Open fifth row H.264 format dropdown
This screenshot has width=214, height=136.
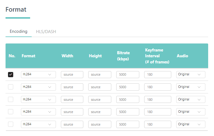pos(38,124)
